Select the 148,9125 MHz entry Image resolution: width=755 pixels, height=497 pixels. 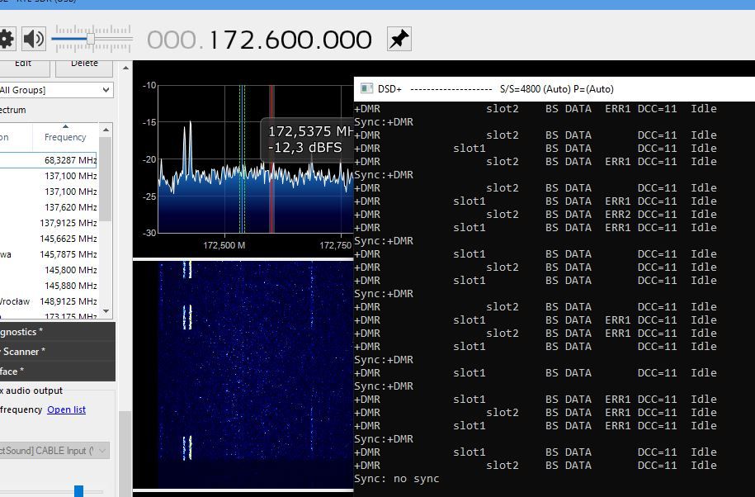click(x=48, y=301)
